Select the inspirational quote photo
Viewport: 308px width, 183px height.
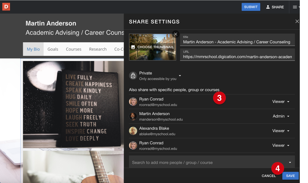tap(73, 105)
